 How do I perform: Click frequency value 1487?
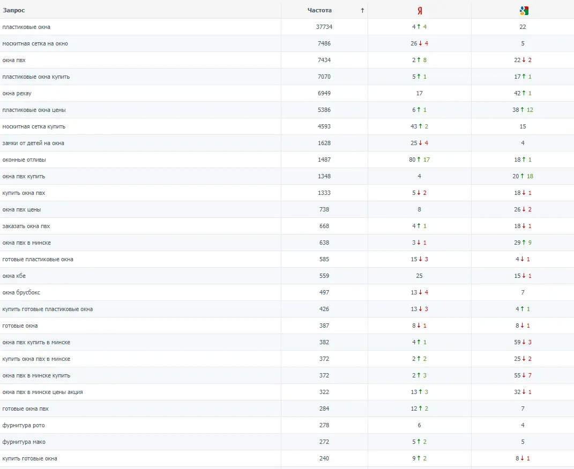pyautogui.click(x=324, y=160)
